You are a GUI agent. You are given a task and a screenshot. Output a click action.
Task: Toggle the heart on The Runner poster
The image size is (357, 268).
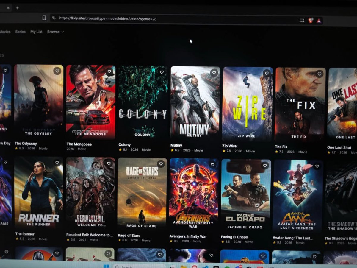[x=57, y=163]
